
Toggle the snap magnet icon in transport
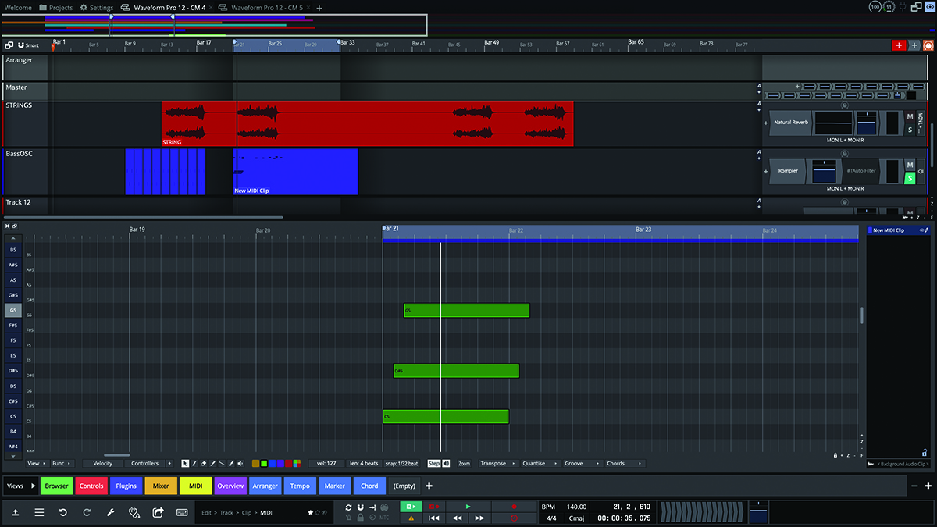coord(360,507)
